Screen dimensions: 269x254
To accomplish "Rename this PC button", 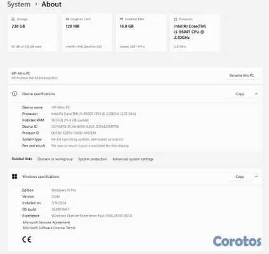I will [242, 76].
